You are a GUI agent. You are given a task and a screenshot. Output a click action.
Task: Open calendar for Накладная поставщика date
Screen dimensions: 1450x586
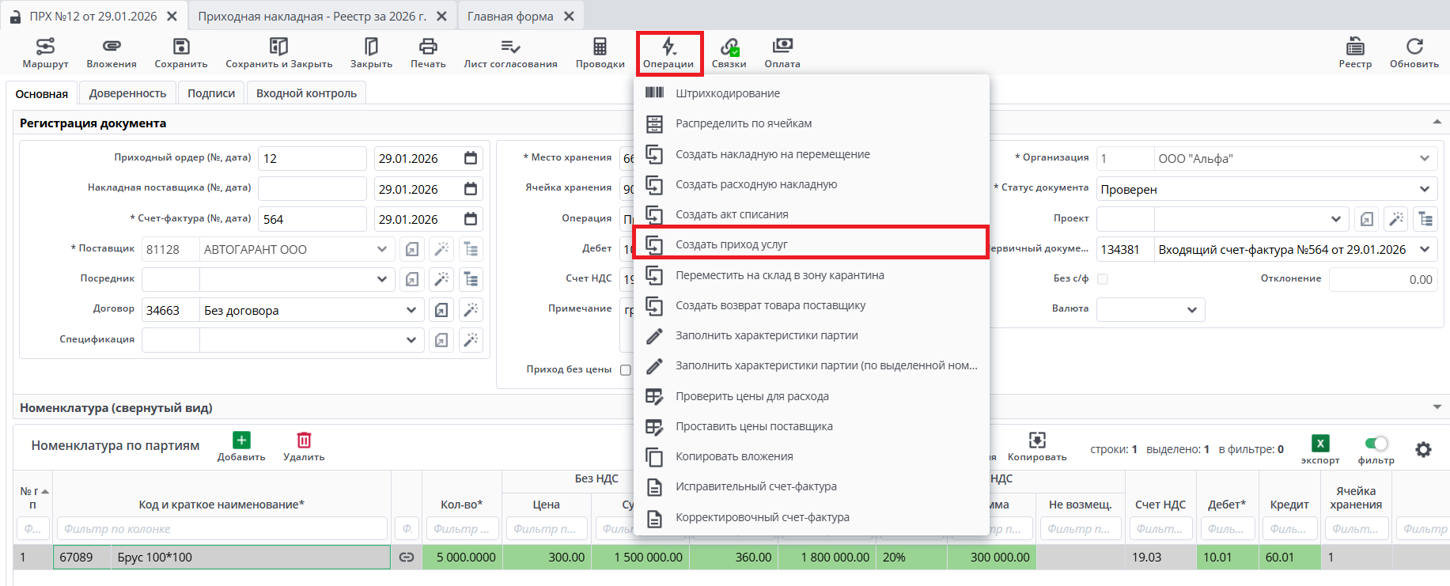pyautogui.click(x=471, y=189)
